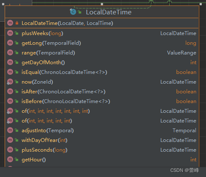
Task: Click public icon next to isAfter
Action: (x=16, y=92)
